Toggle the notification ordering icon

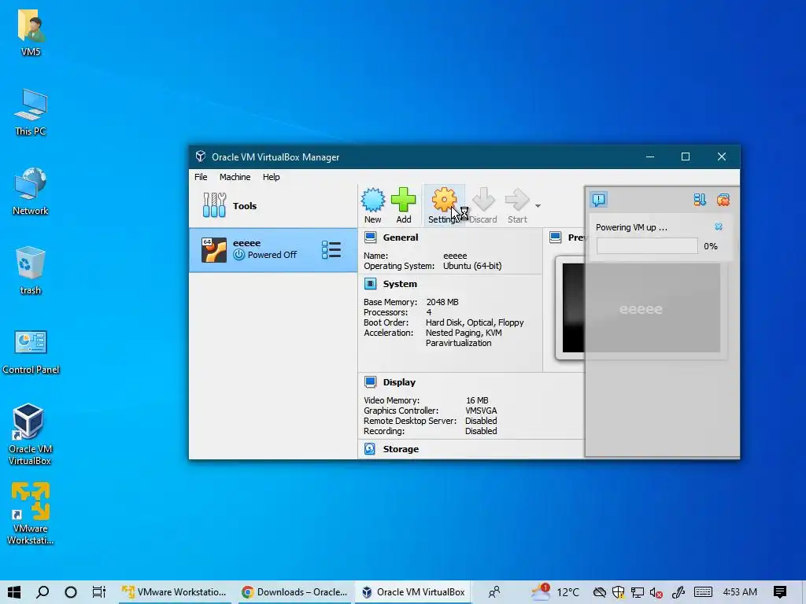pos(700,199)
